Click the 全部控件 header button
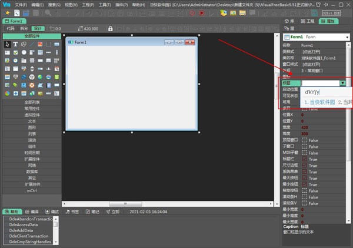Screen dimensions: 353x248 pyautogui.click(x=32, y=36)
